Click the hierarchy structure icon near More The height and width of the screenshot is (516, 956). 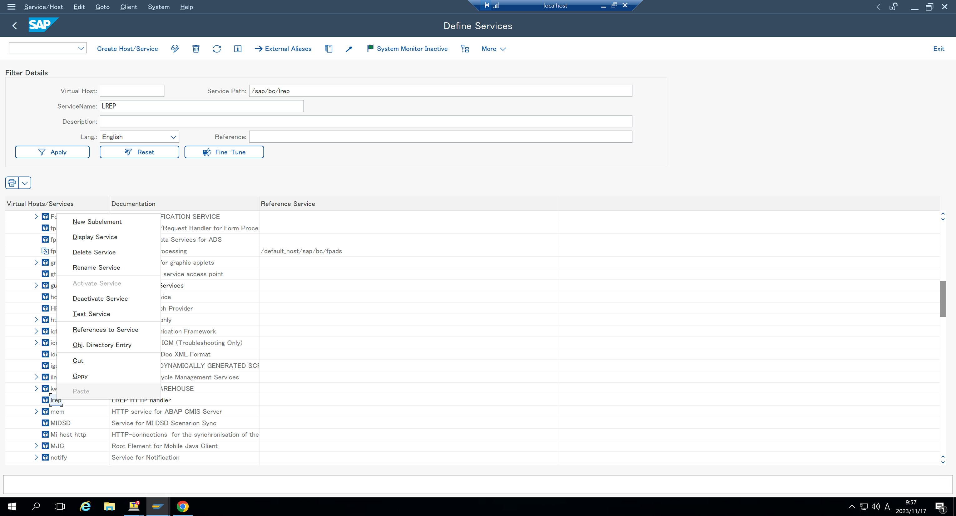click(465, 49)
